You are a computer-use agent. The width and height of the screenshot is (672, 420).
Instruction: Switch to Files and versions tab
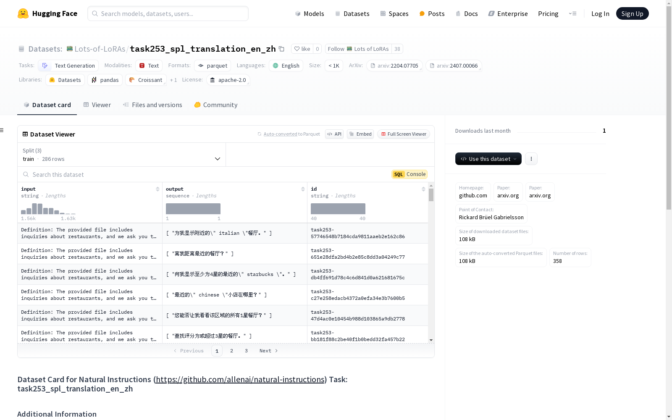pos(152,105)
